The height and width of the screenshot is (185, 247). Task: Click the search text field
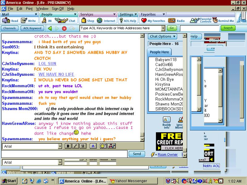(x=199, y=28)
